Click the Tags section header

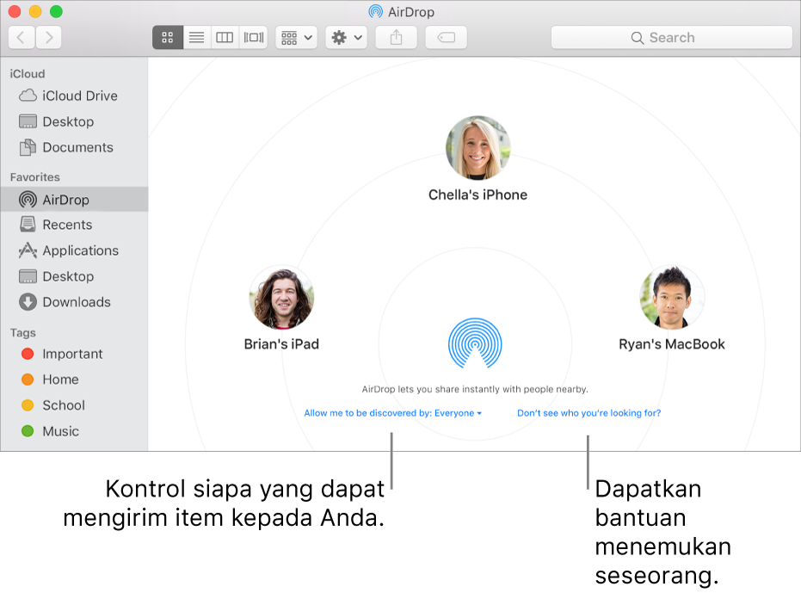click(x=23, y=333)
